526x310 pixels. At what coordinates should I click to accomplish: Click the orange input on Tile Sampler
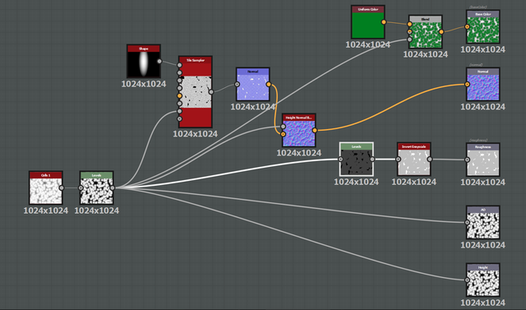pyautogui.click(x=179, y=96)
